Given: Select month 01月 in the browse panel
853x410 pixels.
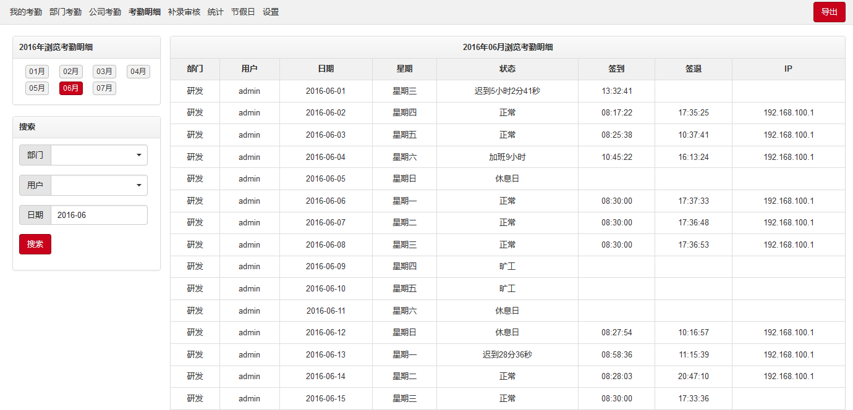Looking at the screenshot, I should 37,72.
